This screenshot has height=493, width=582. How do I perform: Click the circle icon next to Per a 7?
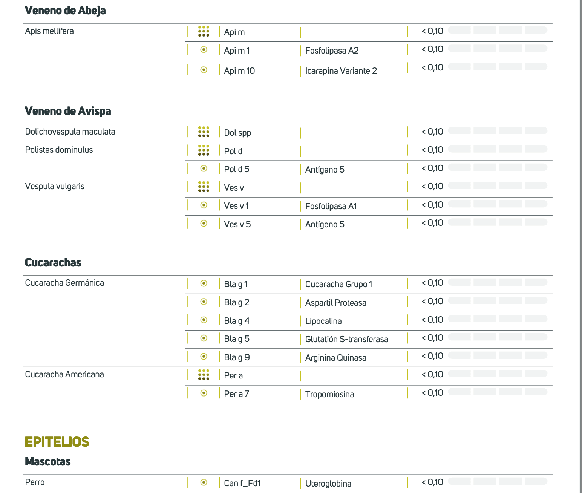pos(204,393)
